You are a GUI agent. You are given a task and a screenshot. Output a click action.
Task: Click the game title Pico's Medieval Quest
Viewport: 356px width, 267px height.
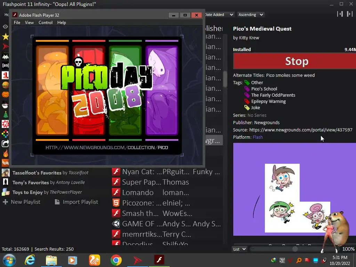click(x=262, y=29)
